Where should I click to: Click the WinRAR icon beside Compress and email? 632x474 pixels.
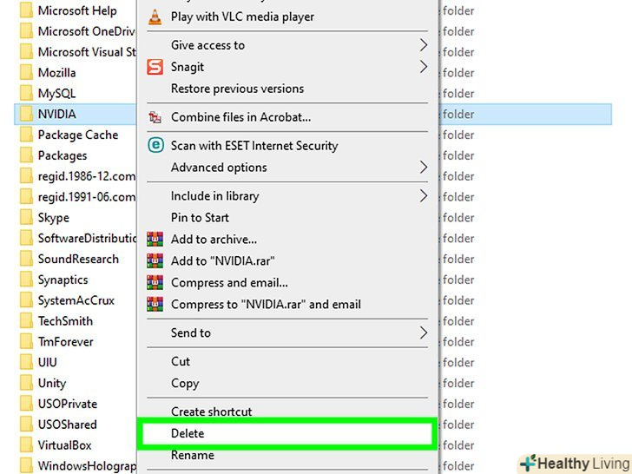pyautogui.click(x=155, y=282)
